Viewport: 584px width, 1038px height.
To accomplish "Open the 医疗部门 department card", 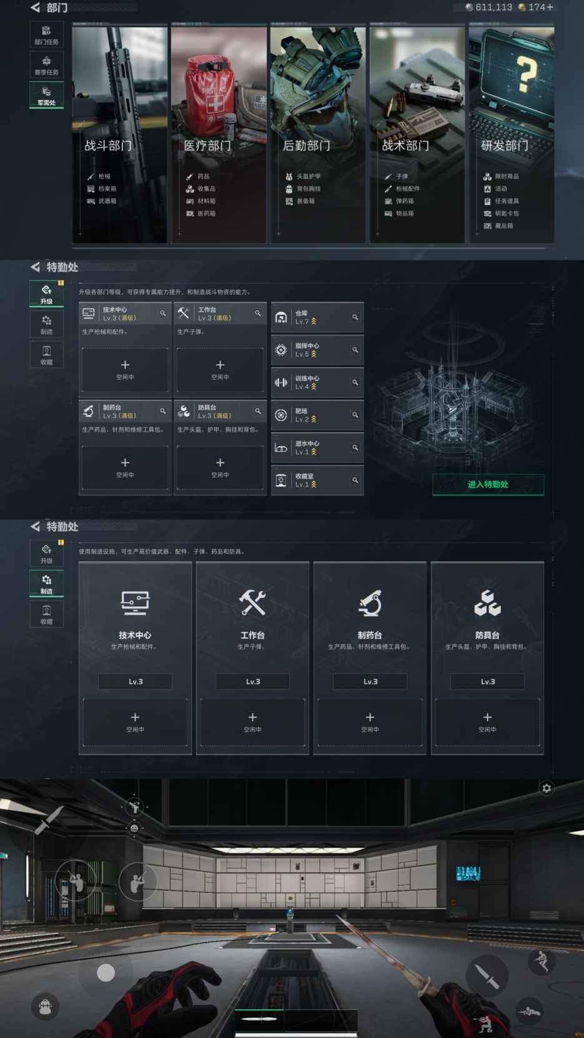I will [219, 134].
